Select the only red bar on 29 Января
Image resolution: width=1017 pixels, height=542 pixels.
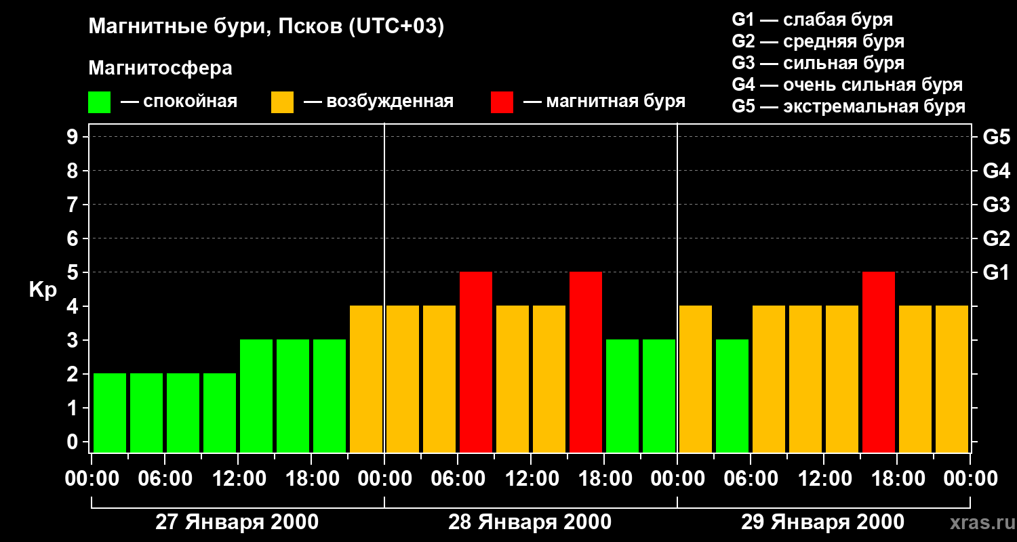click(x=879, y=362)
